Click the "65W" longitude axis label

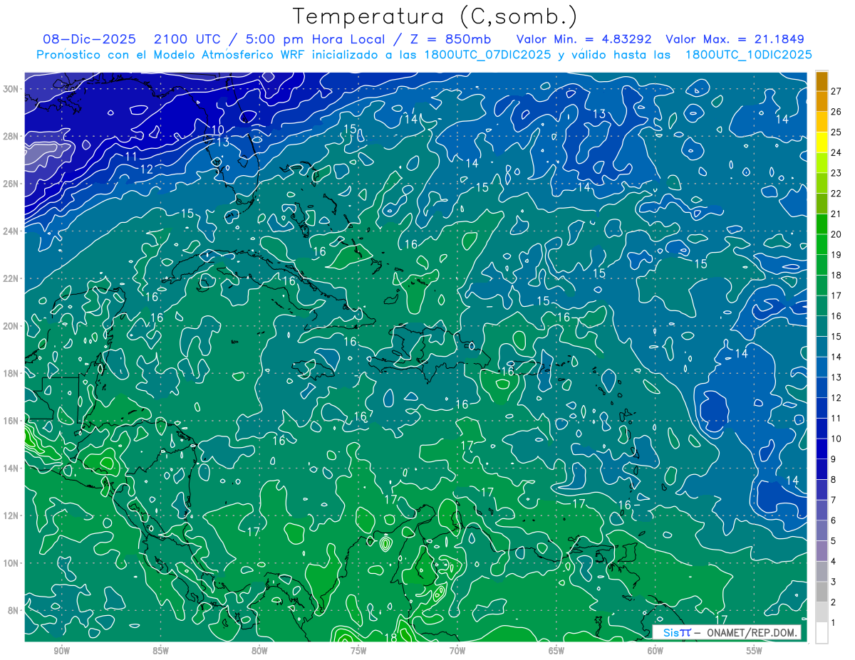point(556,650)
